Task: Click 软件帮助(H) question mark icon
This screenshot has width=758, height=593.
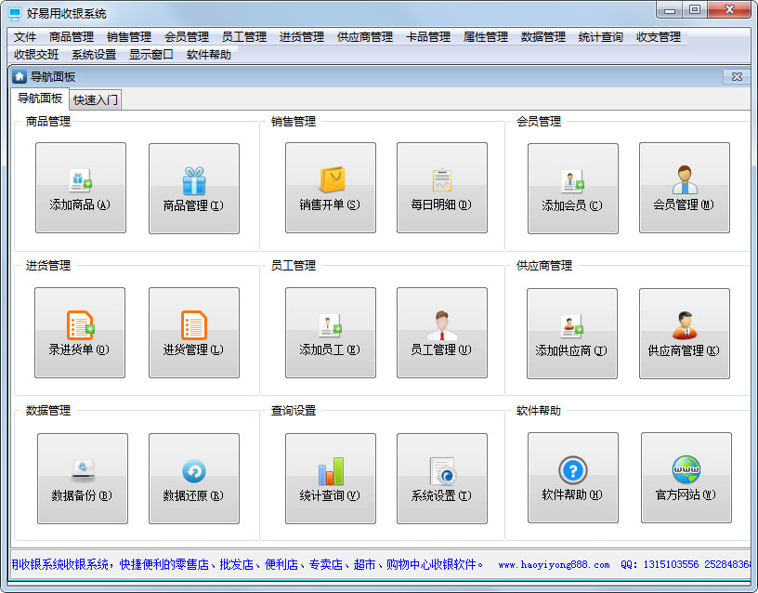Action: click(573, 478)
